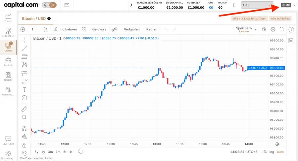Viewport: 298px width, 161px height.
Task: Open the Bericht sidebar section
Action: click(8, 77)
